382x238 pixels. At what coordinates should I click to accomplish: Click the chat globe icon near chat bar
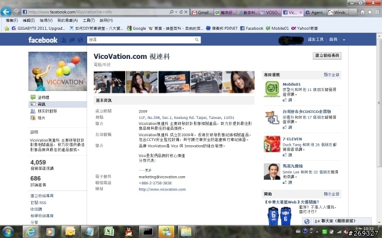(307, 221)
